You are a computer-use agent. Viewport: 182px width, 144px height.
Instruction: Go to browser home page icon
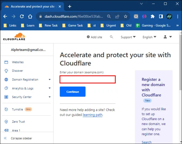30,16
